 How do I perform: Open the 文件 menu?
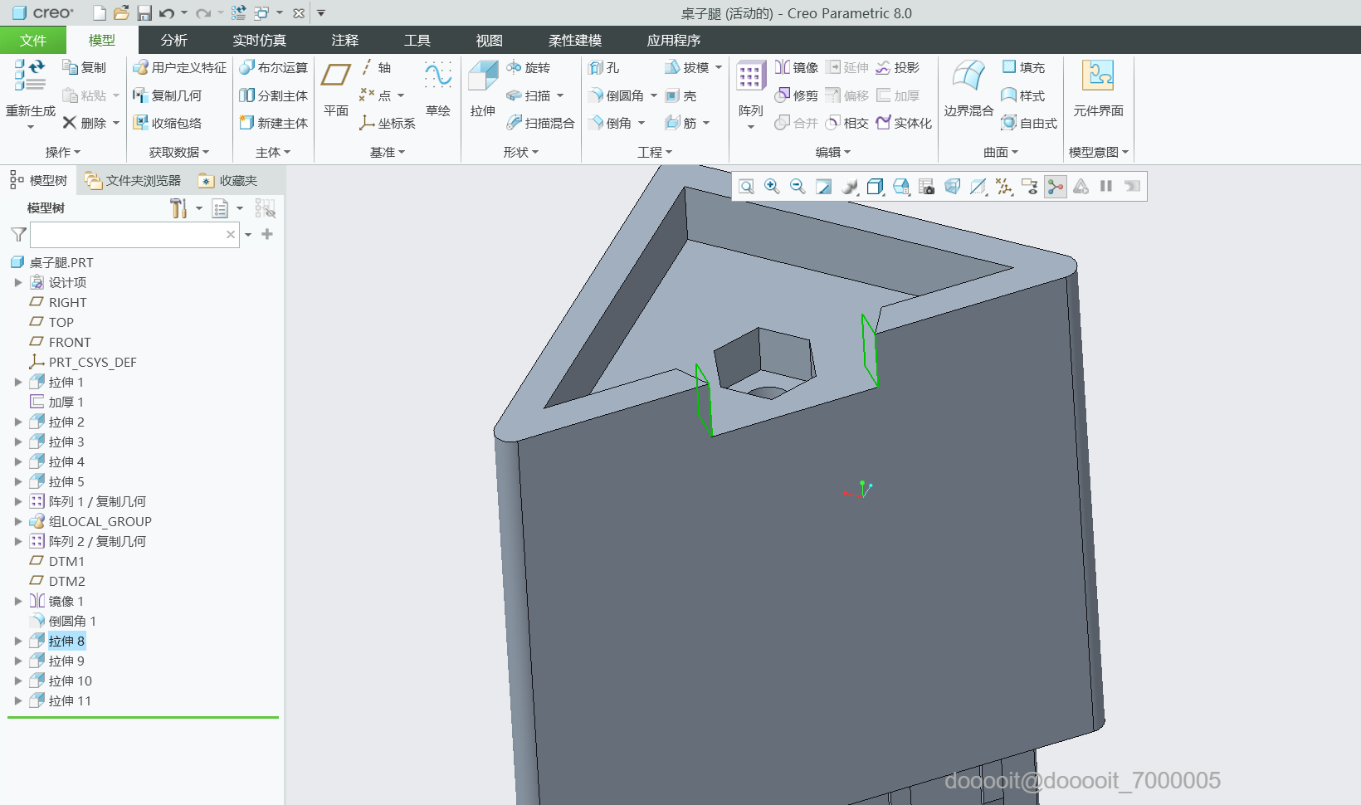33,40
